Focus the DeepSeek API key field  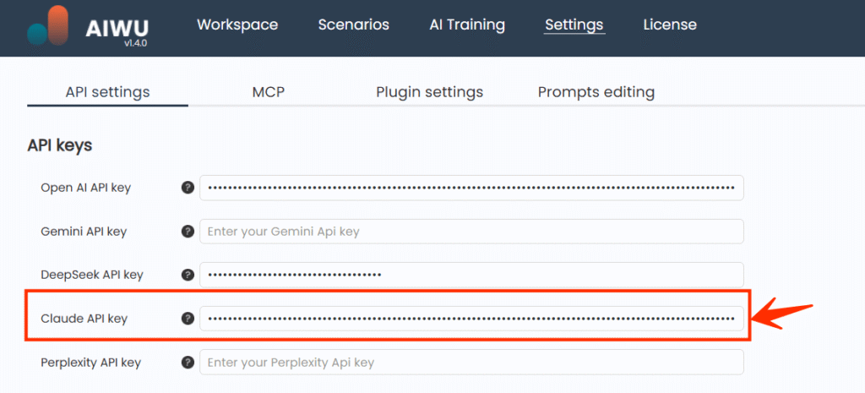click(471, 275)
